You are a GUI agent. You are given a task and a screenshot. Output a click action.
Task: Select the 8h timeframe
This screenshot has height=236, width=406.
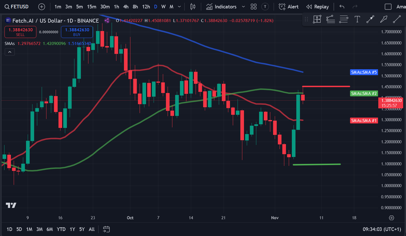135,7
